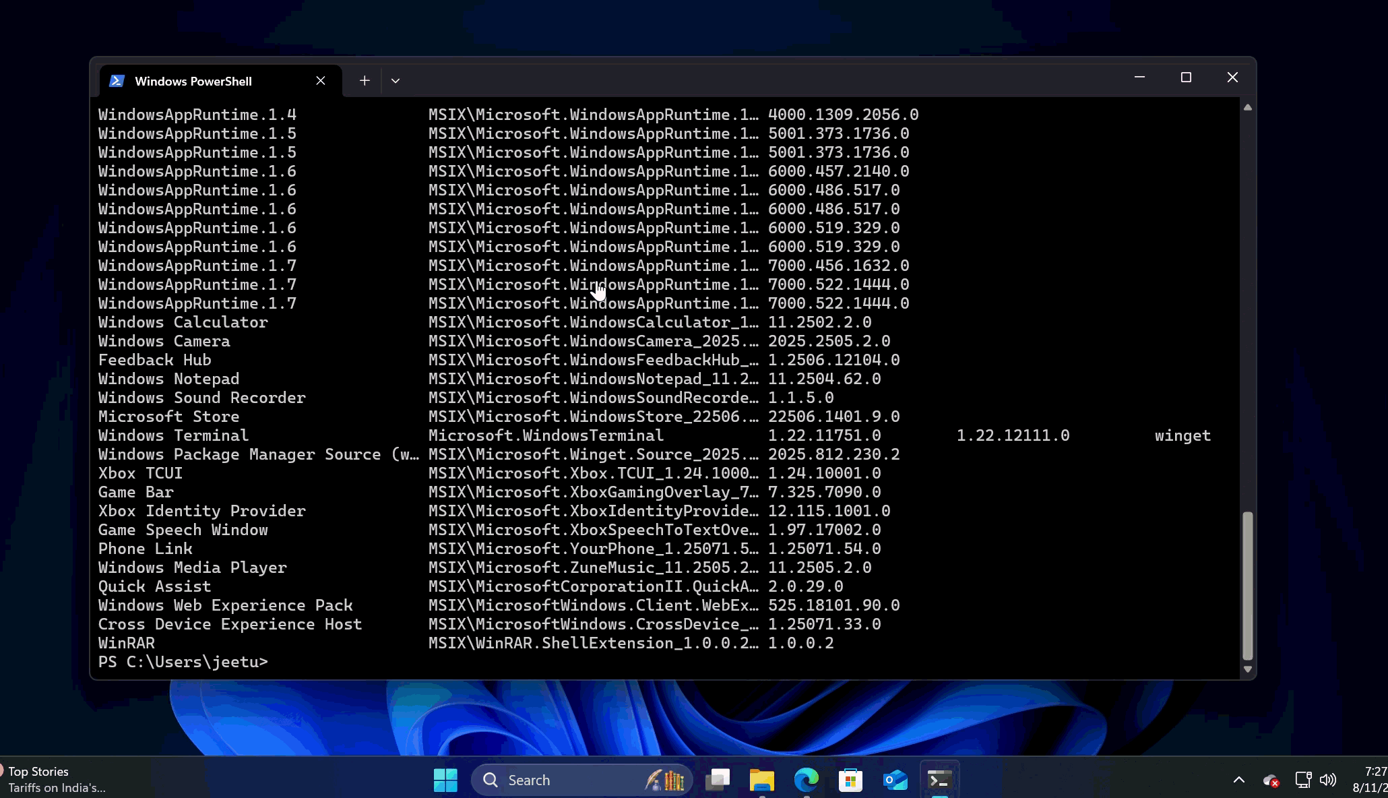
Task: Launch File Explorer from taskbar
Action: pyautogui.click(x=761, y=780)
